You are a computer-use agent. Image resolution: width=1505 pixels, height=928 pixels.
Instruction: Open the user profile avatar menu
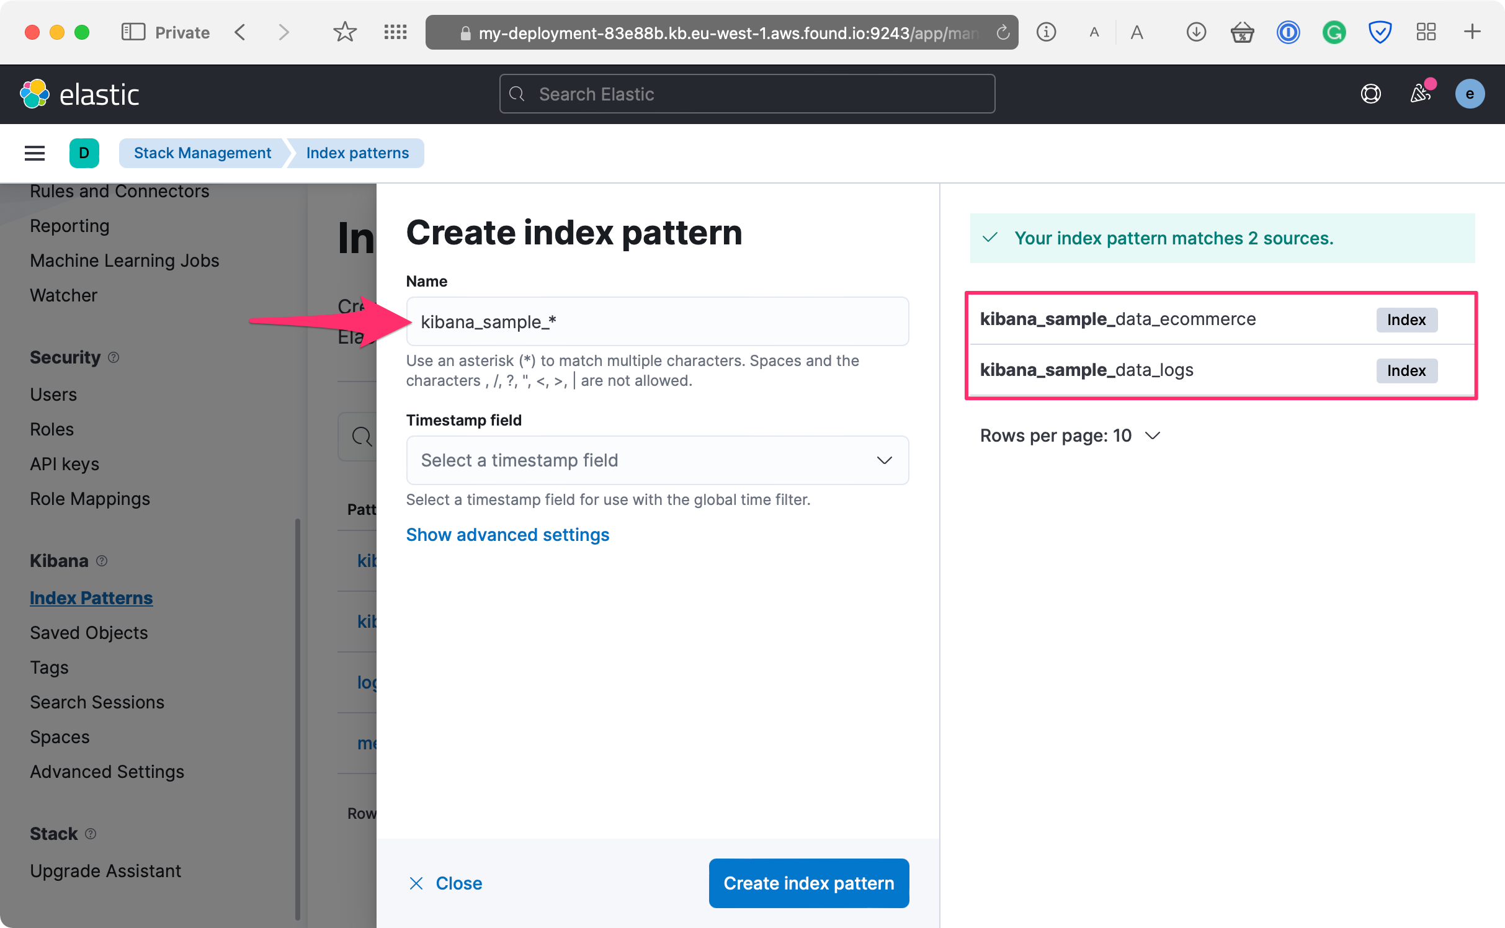[x=1470, y=94]
